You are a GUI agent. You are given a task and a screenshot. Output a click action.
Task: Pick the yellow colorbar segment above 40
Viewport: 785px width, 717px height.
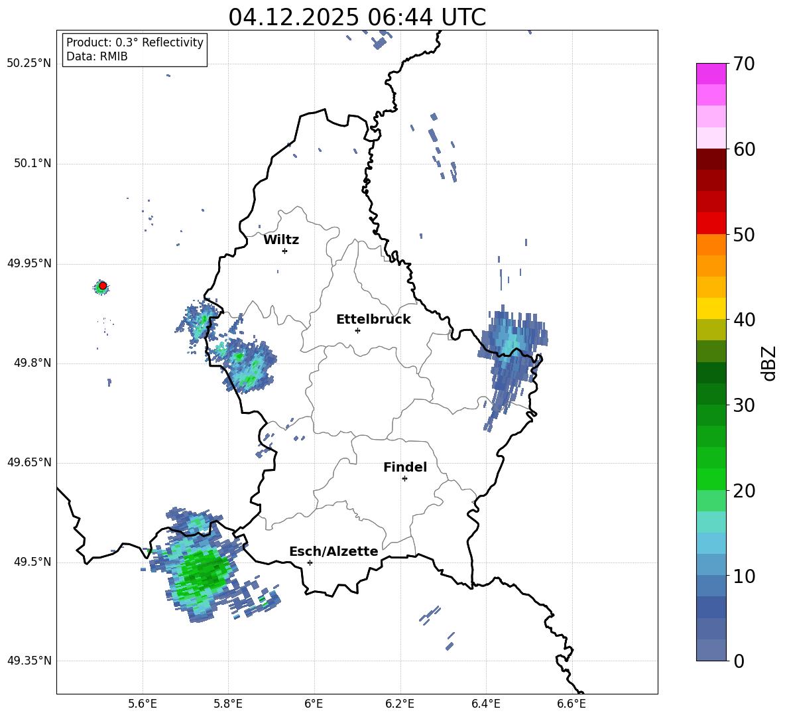tap(711, 308)
